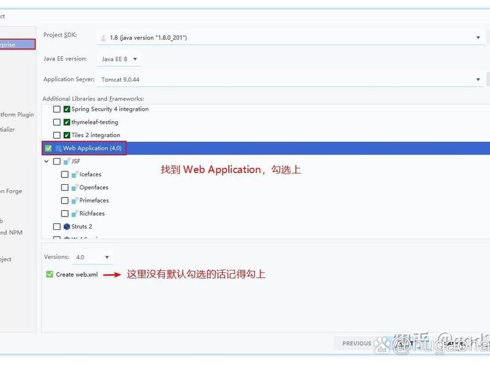Tick the JSF checkbox

click(x=56, y=161)
